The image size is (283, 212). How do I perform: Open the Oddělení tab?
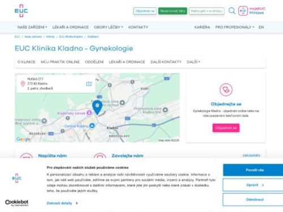(94, 62)
